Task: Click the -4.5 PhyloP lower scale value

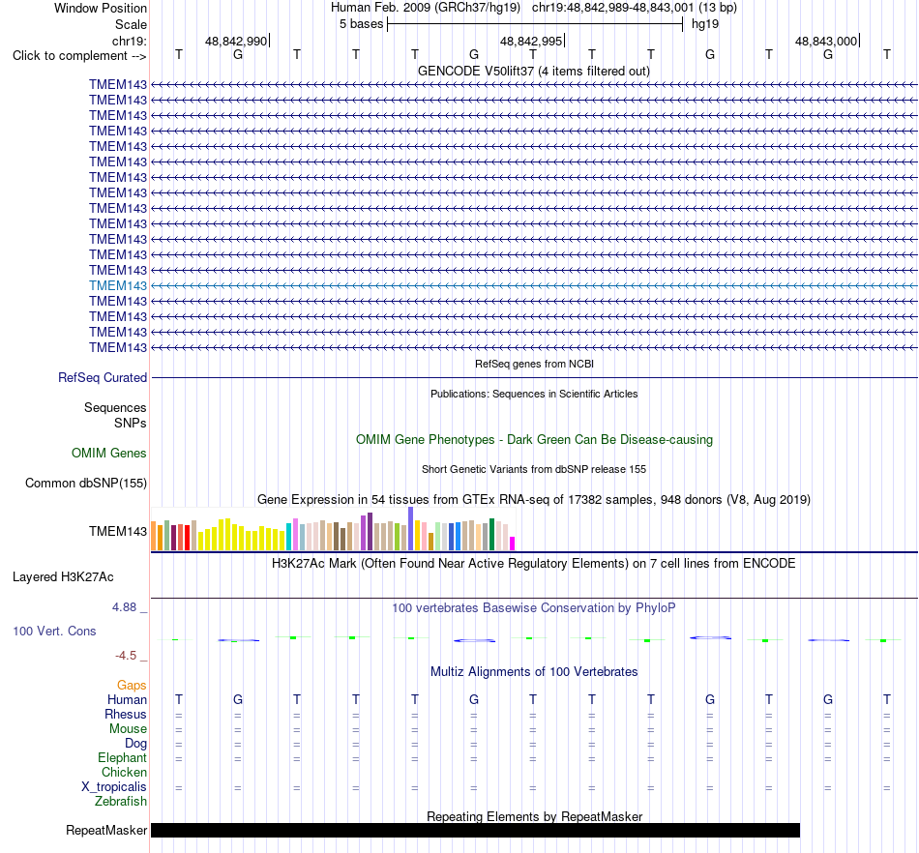Action: point(126,656)
